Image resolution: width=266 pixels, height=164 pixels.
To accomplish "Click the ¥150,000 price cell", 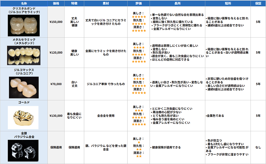I will coord(56,22).
